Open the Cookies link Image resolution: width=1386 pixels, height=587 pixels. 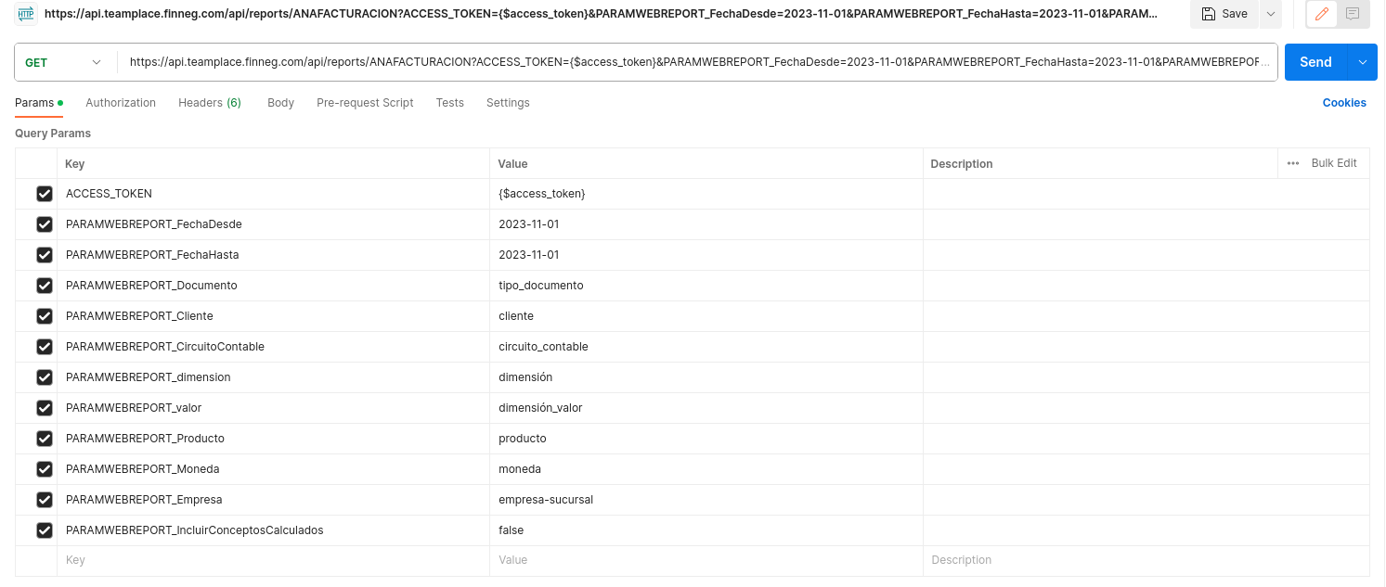click(1343, 103)
